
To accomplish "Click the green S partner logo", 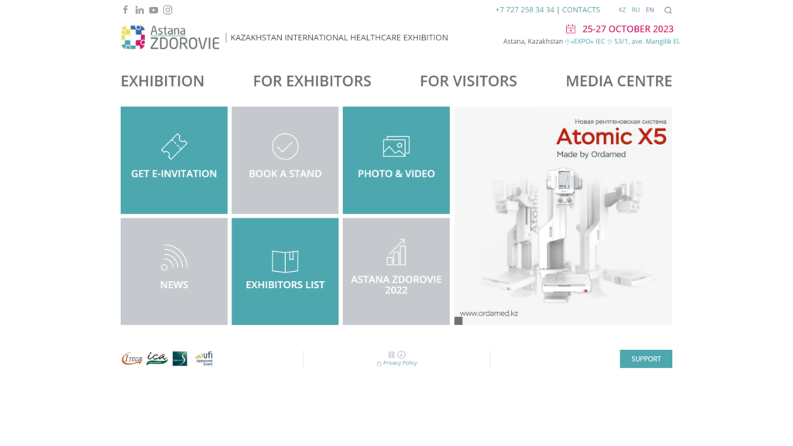I will tap(180, 359).
